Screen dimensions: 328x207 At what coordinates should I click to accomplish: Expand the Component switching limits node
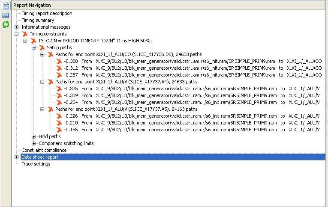click(x=34, y=143)
